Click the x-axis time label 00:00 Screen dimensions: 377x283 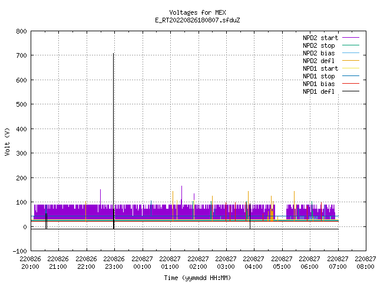(x=142, y=266)
